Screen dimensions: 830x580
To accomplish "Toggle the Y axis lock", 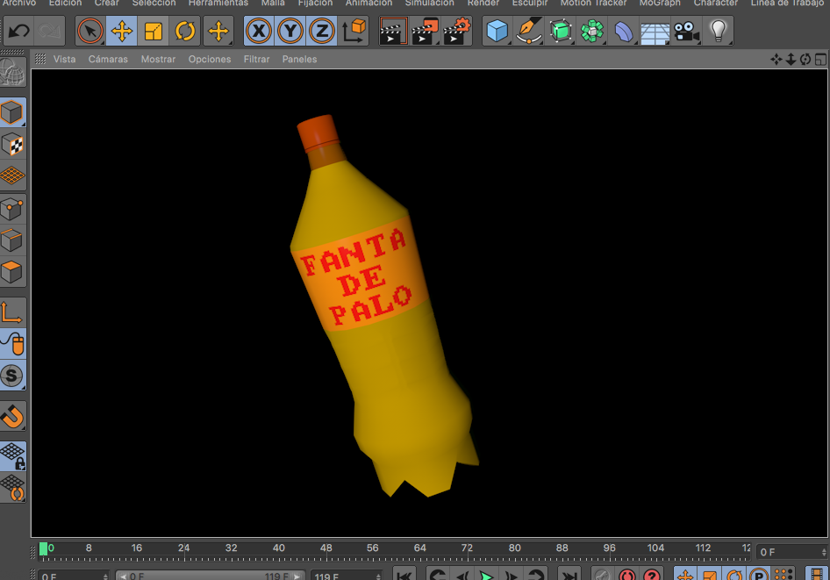I will point(290,32).
